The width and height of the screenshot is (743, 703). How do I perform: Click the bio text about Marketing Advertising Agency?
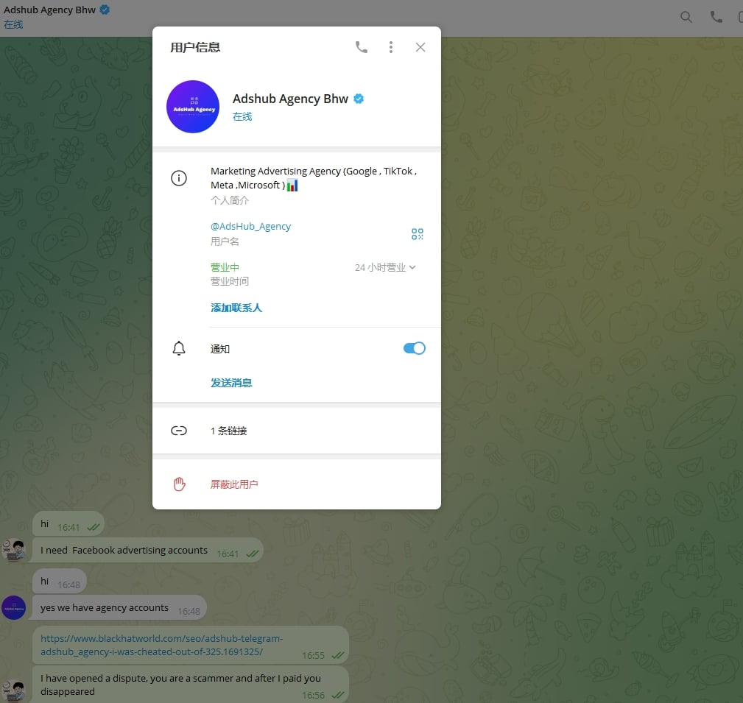click(x=313, y=178)
